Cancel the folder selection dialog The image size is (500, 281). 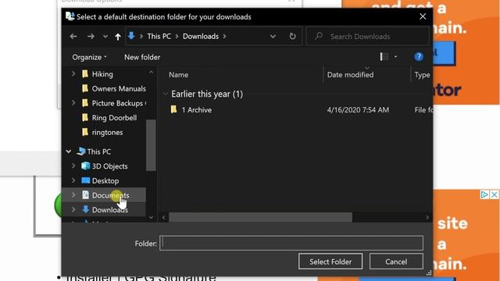pyautogui.click(x=396, y=261)
